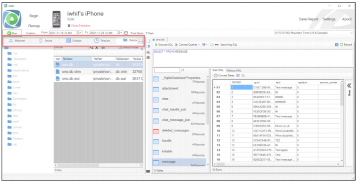
Task: Select the red deleted_messages table
Action: [x=180, y=132]
